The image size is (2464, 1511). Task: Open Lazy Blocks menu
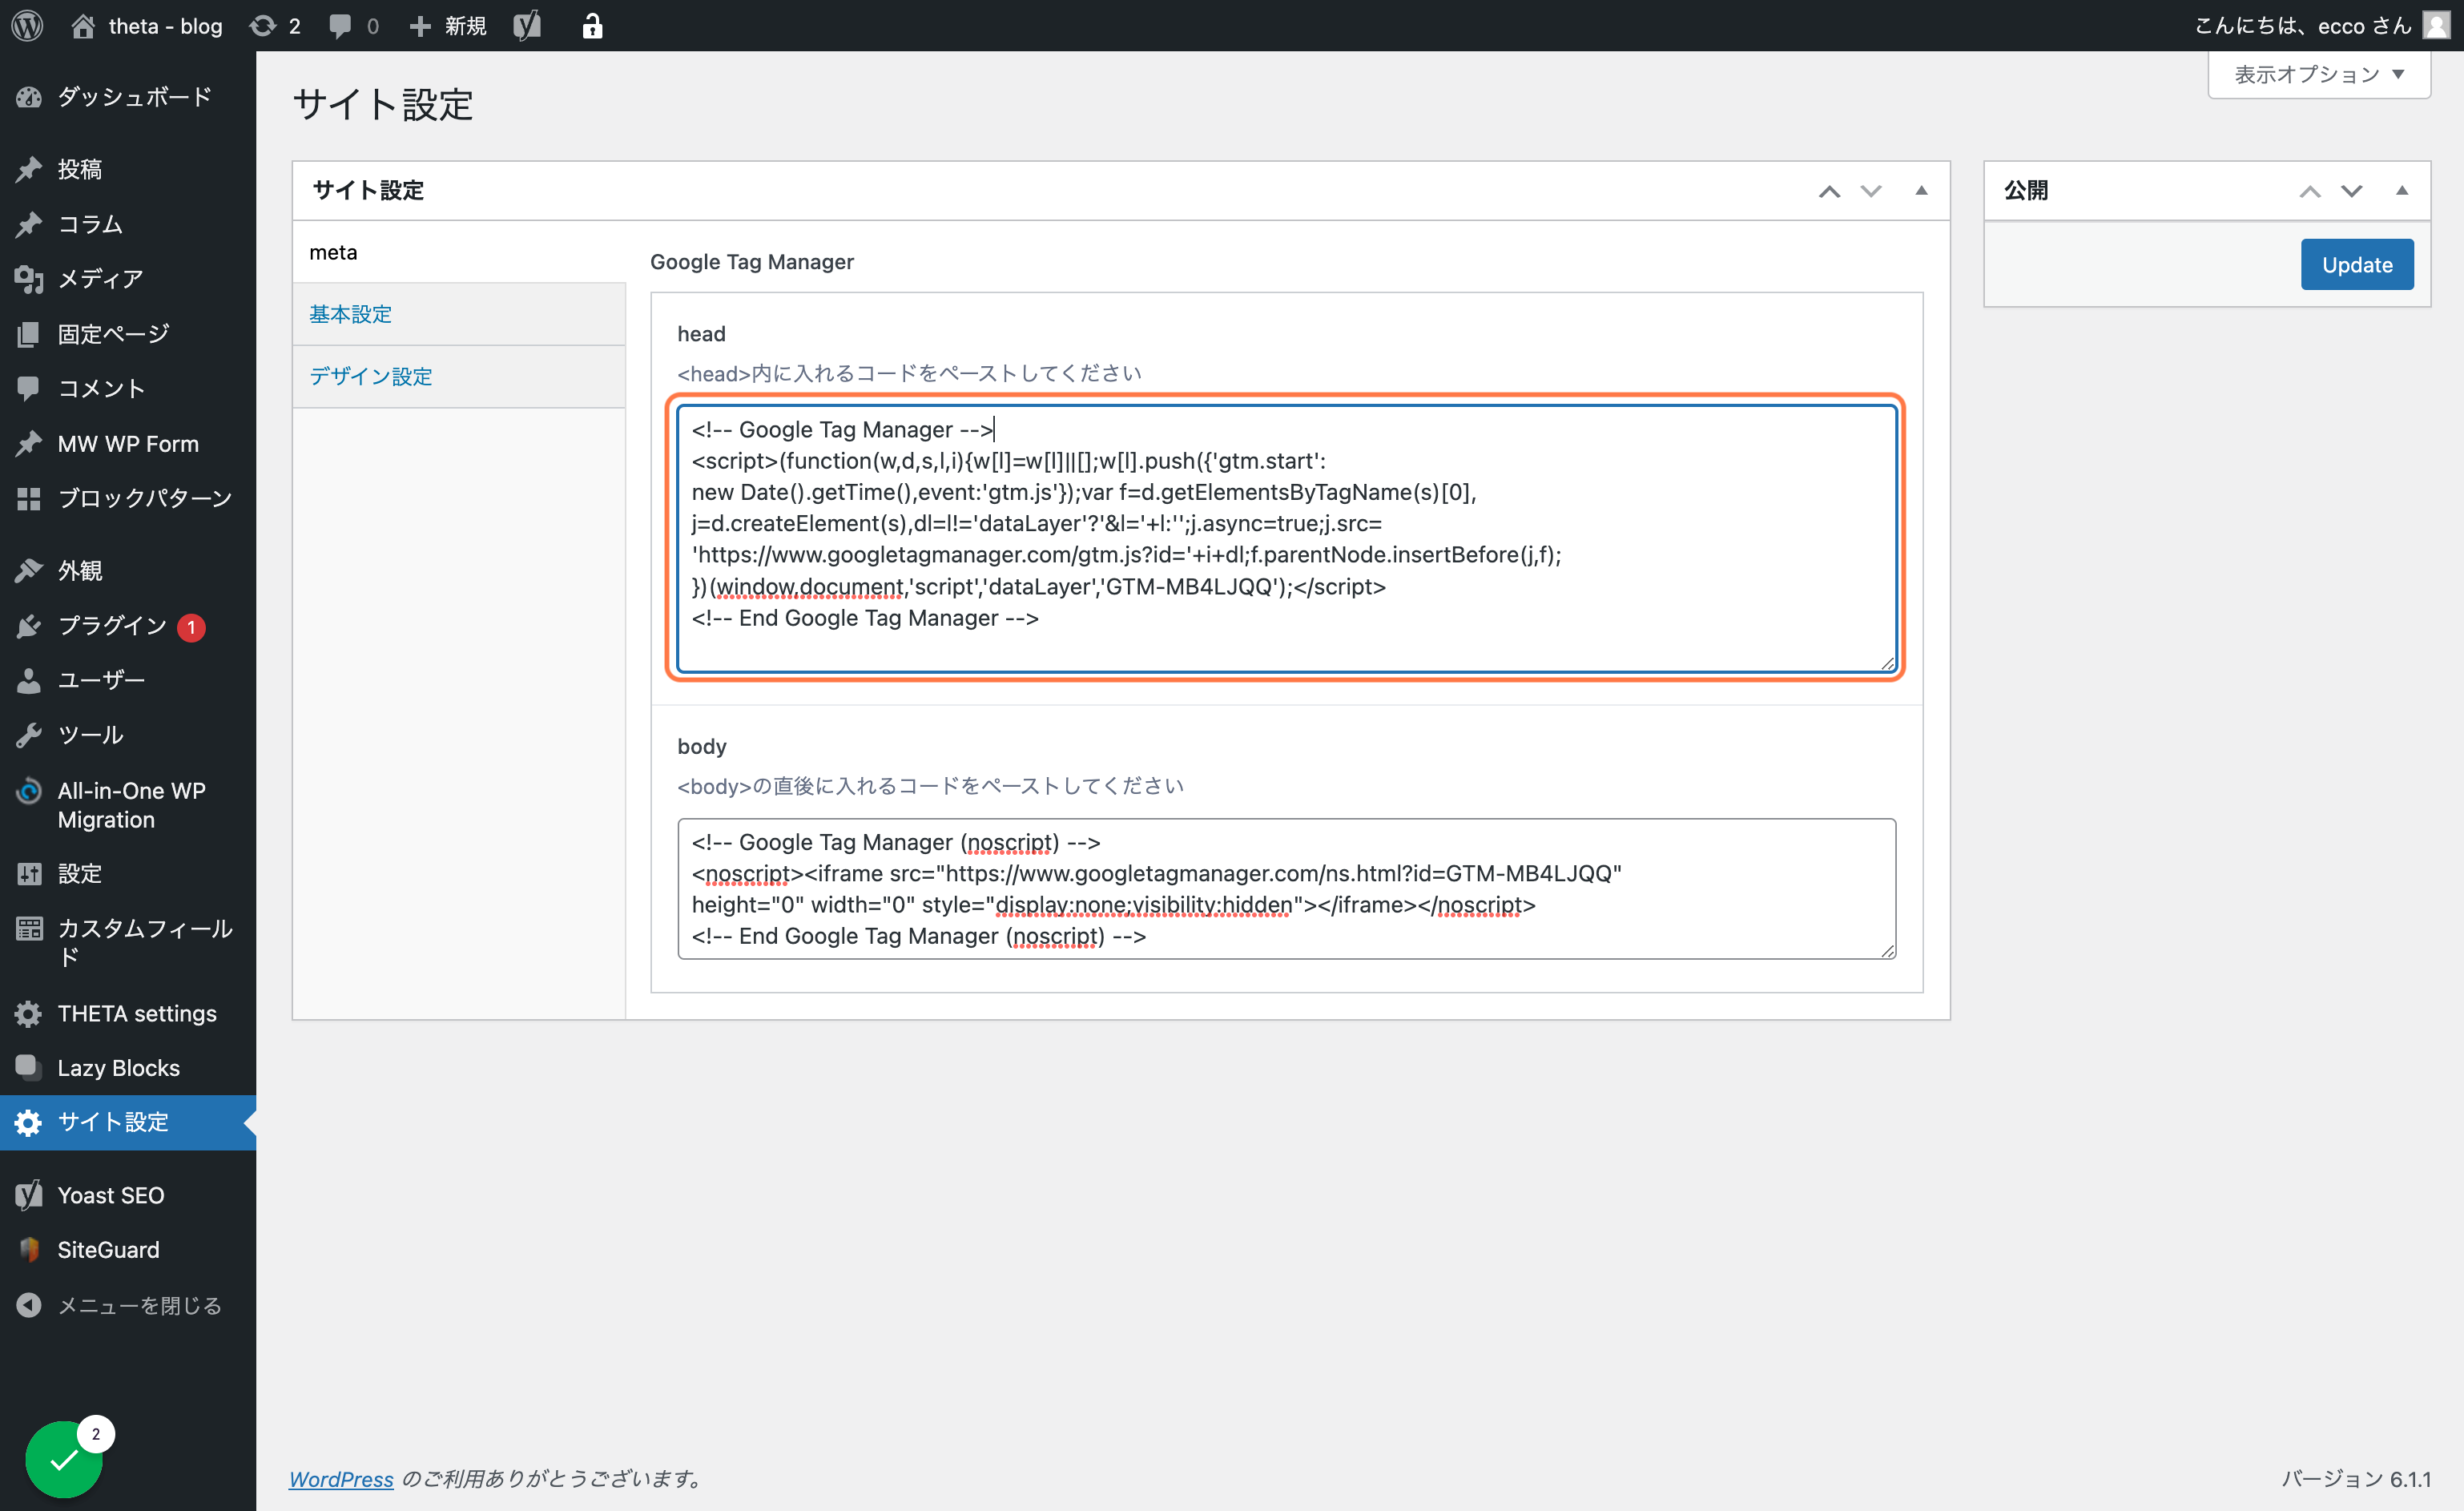pos(128,1068)
